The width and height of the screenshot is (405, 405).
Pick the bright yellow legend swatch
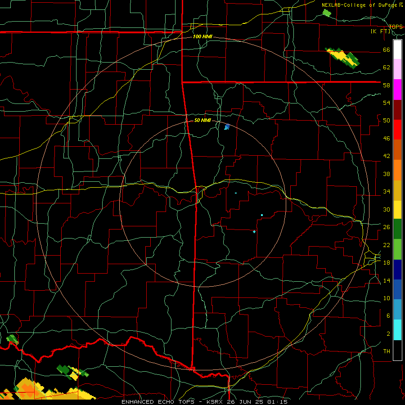point(397,209)
